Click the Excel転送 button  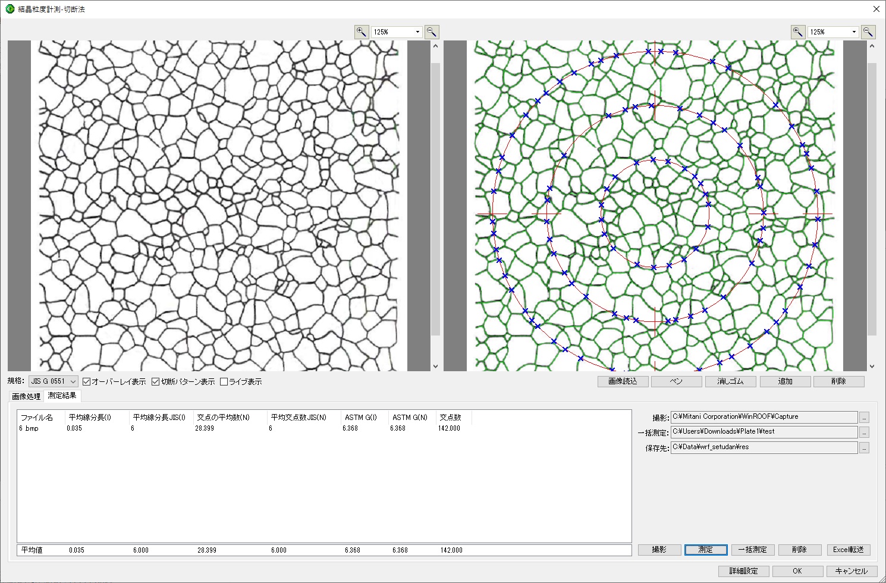coord(848,550)
